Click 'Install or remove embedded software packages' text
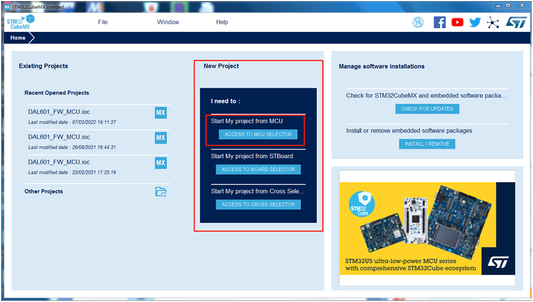This screenshot has height=302, width=533. coord(409,130)
